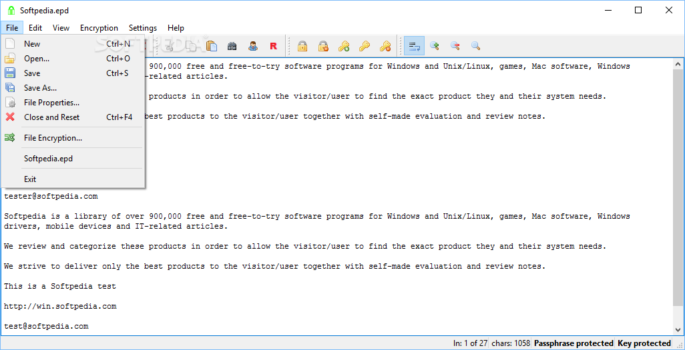Open Find with the binoculars icon

(232, 46)
